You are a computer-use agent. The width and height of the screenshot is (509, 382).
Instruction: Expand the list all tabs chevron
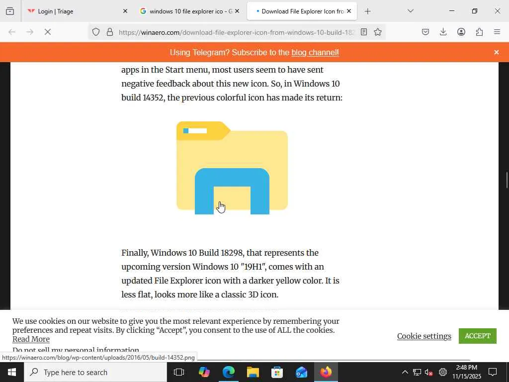coord(410,11)
